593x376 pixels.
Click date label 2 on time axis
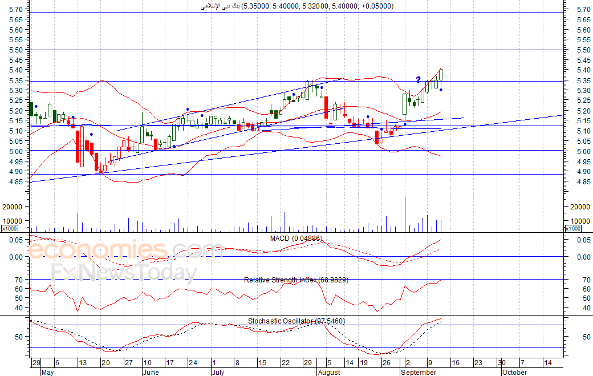[408, 363]
